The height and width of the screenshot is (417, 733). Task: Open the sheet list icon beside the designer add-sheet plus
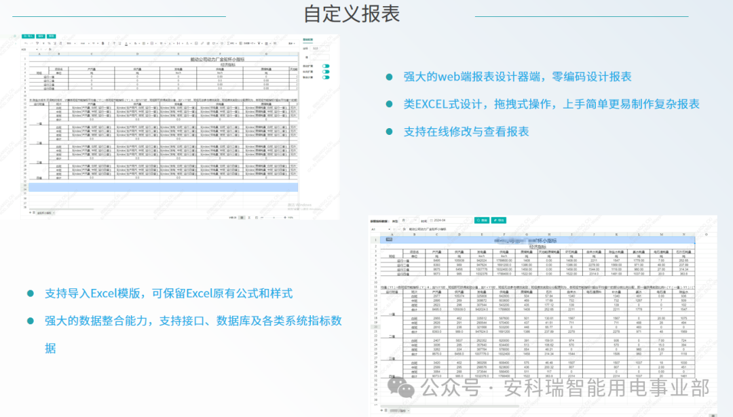(34, 212)
